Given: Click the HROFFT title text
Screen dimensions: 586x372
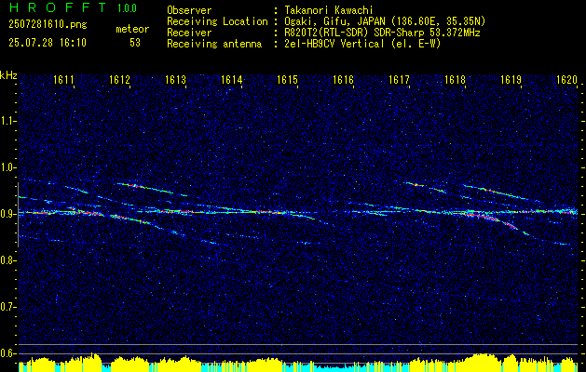Looking at the screenshot, I should click(58, 7).
